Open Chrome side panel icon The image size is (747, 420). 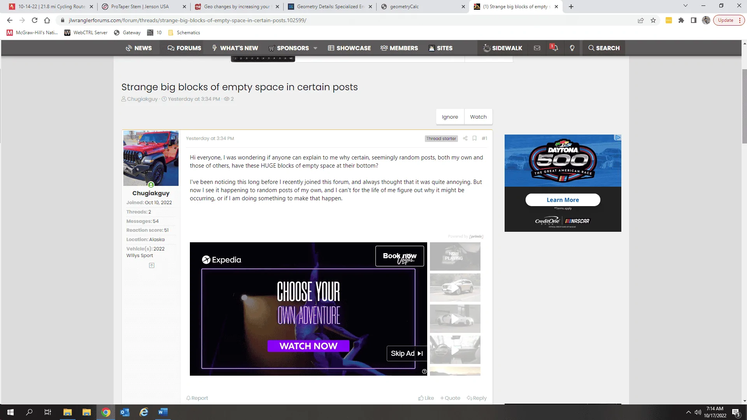694,20
